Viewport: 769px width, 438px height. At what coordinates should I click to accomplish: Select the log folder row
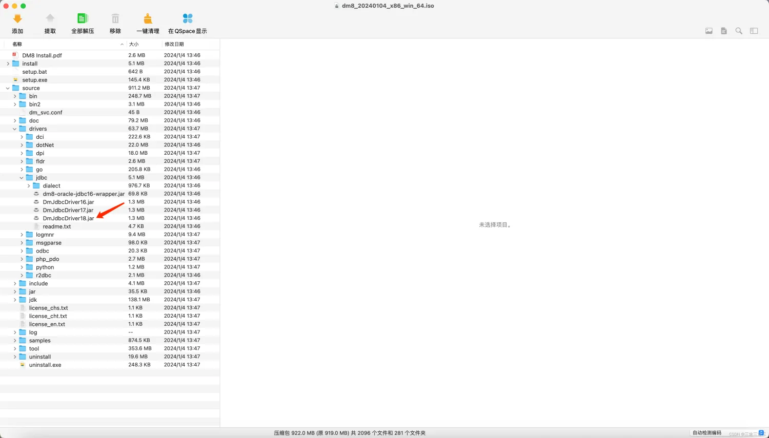pyautogui.click(x=110, y=332)
